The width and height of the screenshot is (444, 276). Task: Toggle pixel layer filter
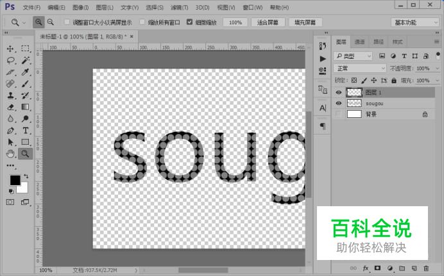tap(382, 56)
